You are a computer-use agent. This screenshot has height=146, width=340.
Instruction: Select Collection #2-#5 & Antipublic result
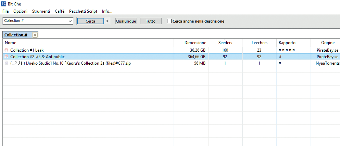coord(38,57)
